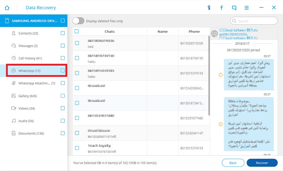Check the Samsung Android device checkbox
The image size is (283, 171).
point(63,20)
